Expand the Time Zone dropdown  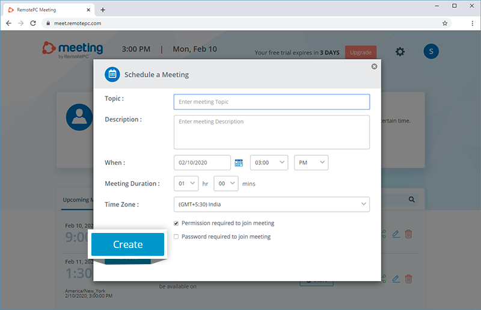point(272,204)
